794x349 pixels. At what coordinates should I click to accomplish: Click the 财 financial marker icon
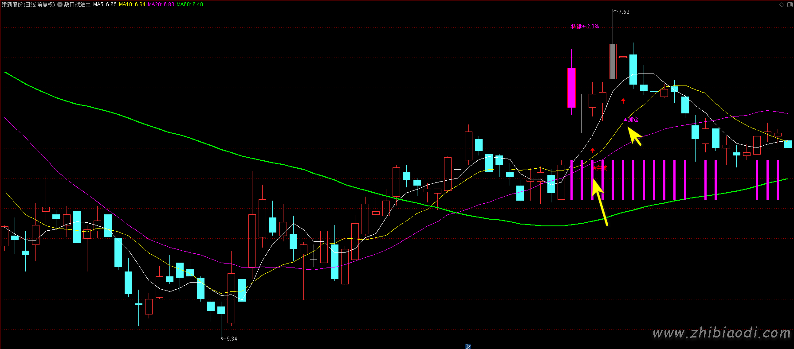pyautogui.click(x=468, y=346)
